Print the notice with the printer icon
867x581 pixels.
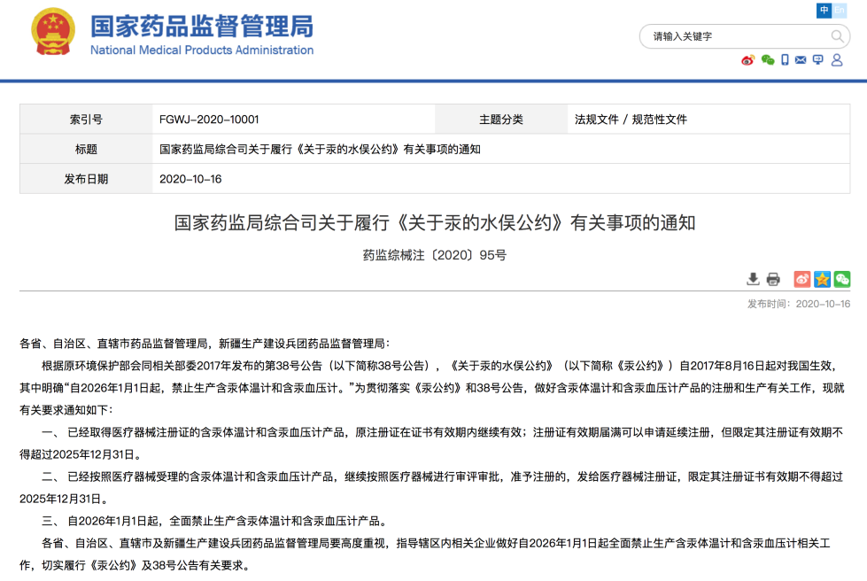[773, 279]
